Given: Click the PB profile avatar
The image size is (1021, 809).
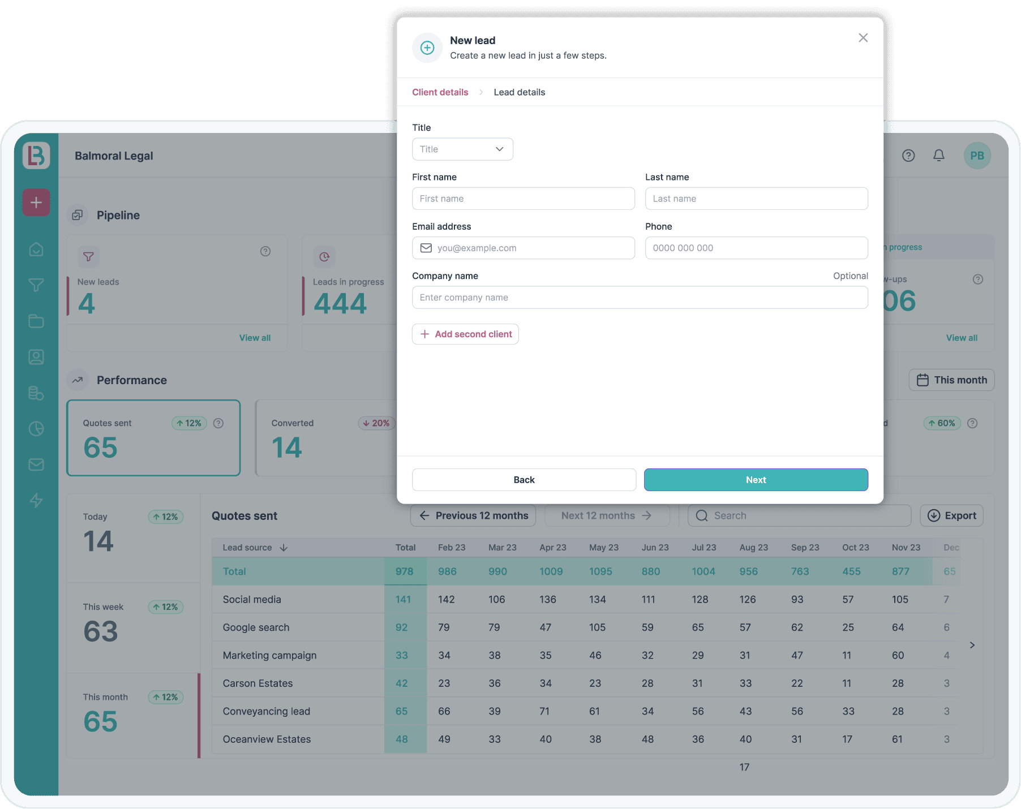Looking at the screenshot, I should [977, 156].
